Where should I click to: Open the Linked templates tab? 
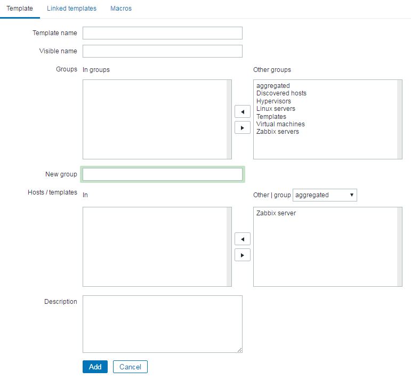(71, 9)
